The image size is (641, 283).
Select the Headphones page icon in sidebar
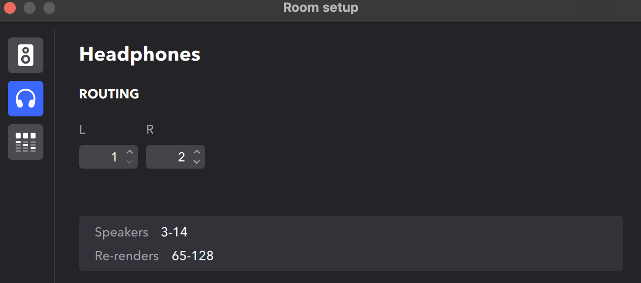(26, 99)
